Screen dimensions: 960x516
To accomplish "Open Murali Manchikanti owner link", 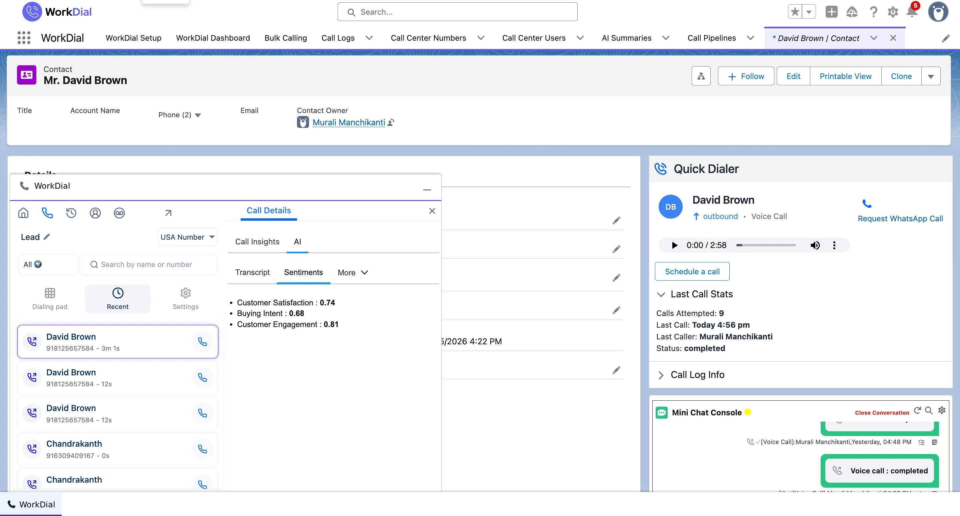I will click(x=349, y=122).
